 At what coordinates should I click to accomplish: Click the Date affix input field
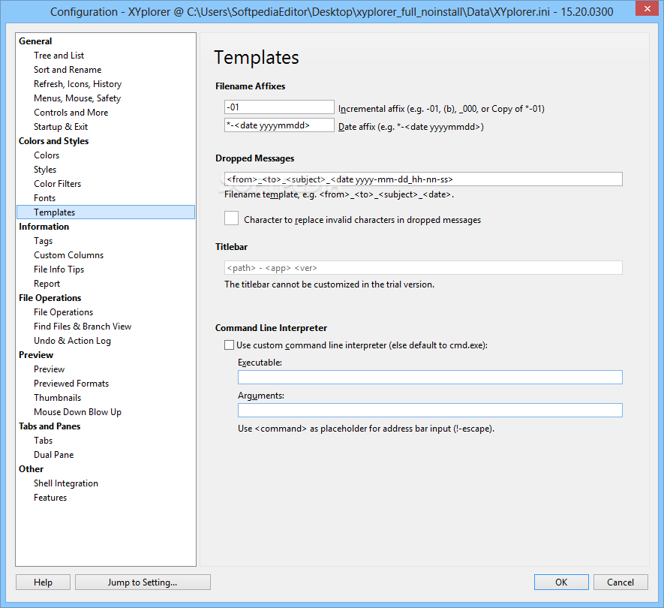pos(279,125)
